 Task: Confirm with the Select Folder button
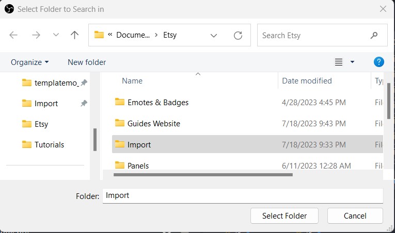(285, 215)
